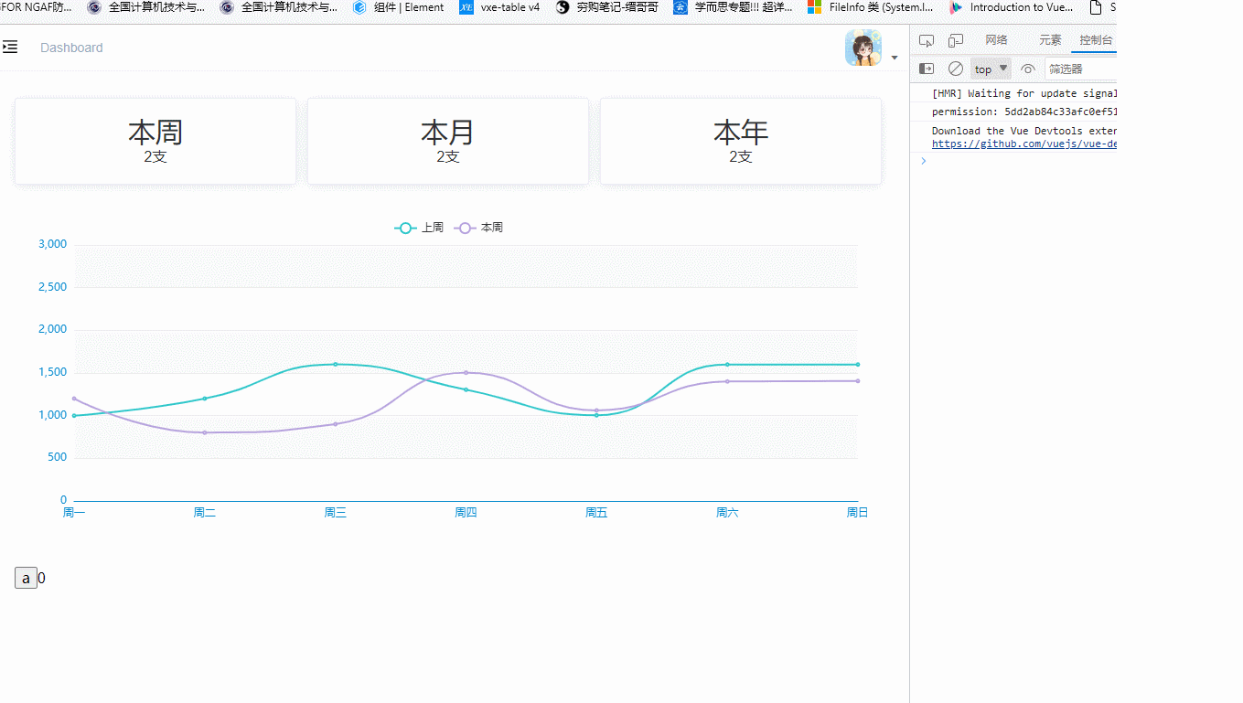
Task: Toggle device emulation mode icon
Action: [956, 40]
